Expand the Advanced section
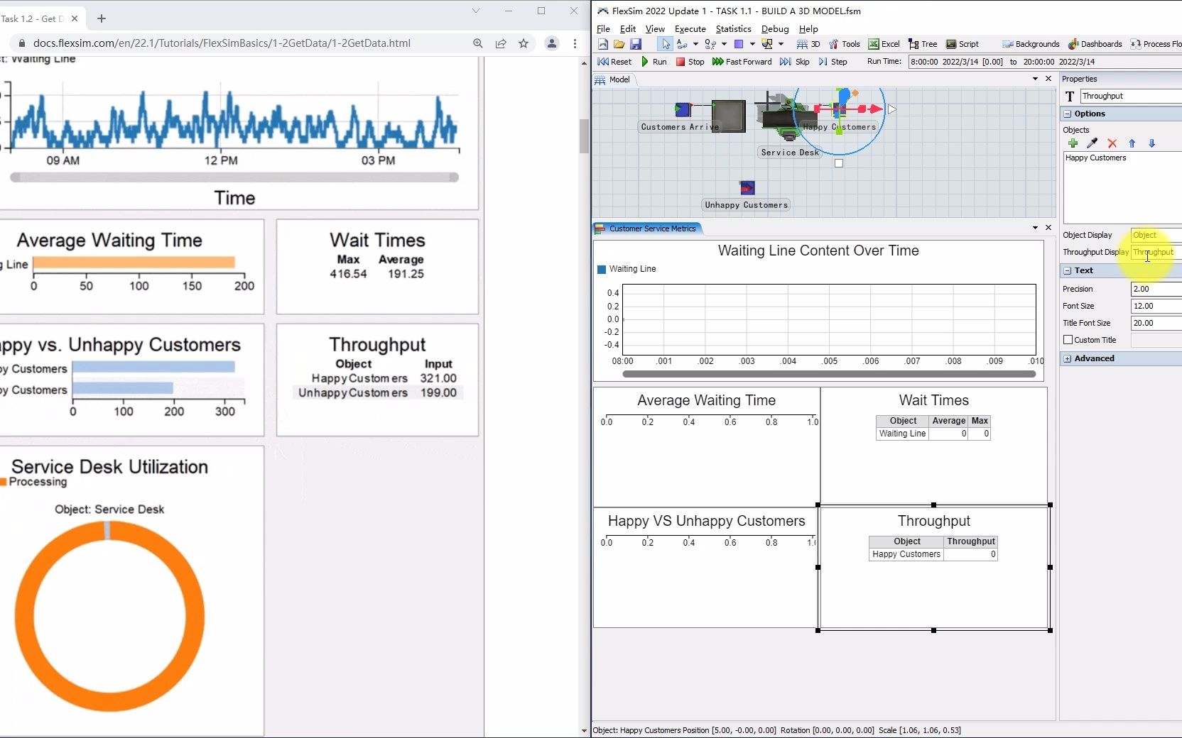The height and width of the screenshot is (738, 1182). pos(1068,358)
